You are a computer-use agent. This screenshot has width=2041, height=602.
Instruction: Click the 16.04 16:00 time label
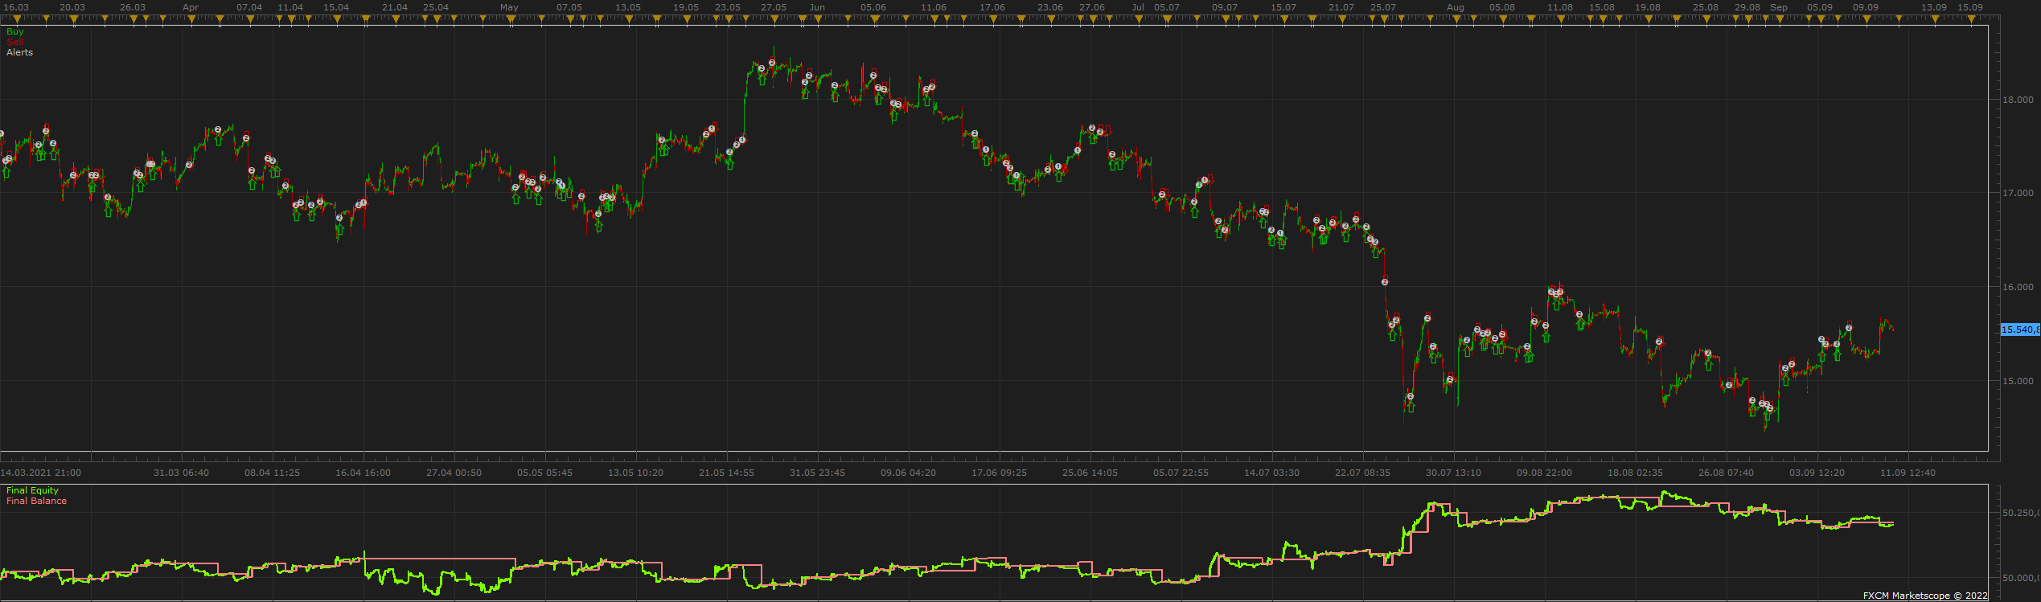363,473
